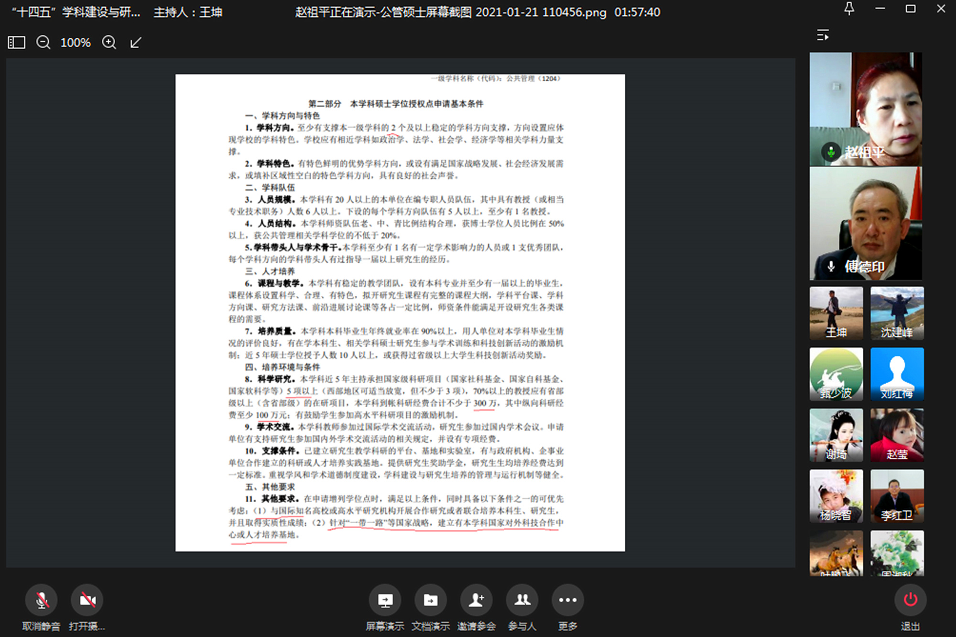The height and width of the screenshot is (637, 956).
Task: Select 傅德印 participant video tile
Action: [865, 223]
